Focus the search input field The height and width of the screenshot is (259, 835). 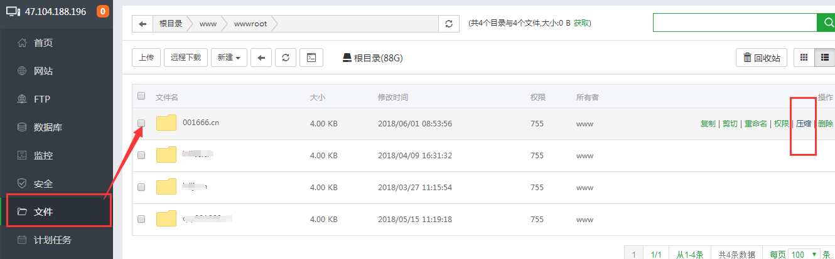(x=735, y=23)
